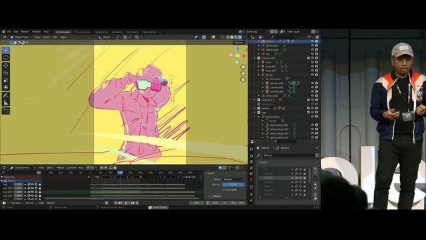The width and height of the screenshot is (426, 240).
Task: Lock the hair.001 layer in dope sheet
Action: point(40,188)
